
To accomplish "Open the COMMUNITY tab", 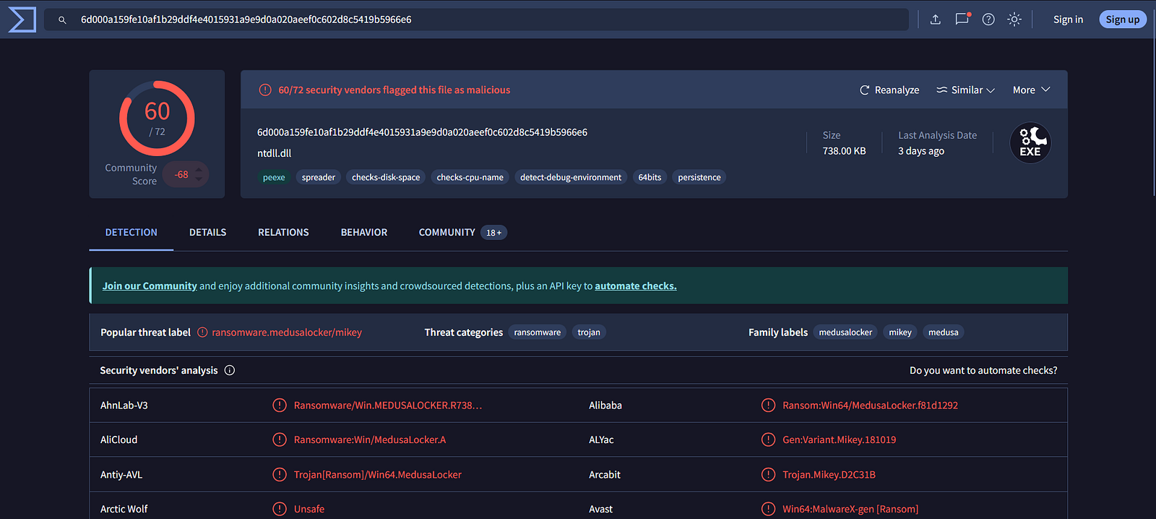I will (462, 232).
